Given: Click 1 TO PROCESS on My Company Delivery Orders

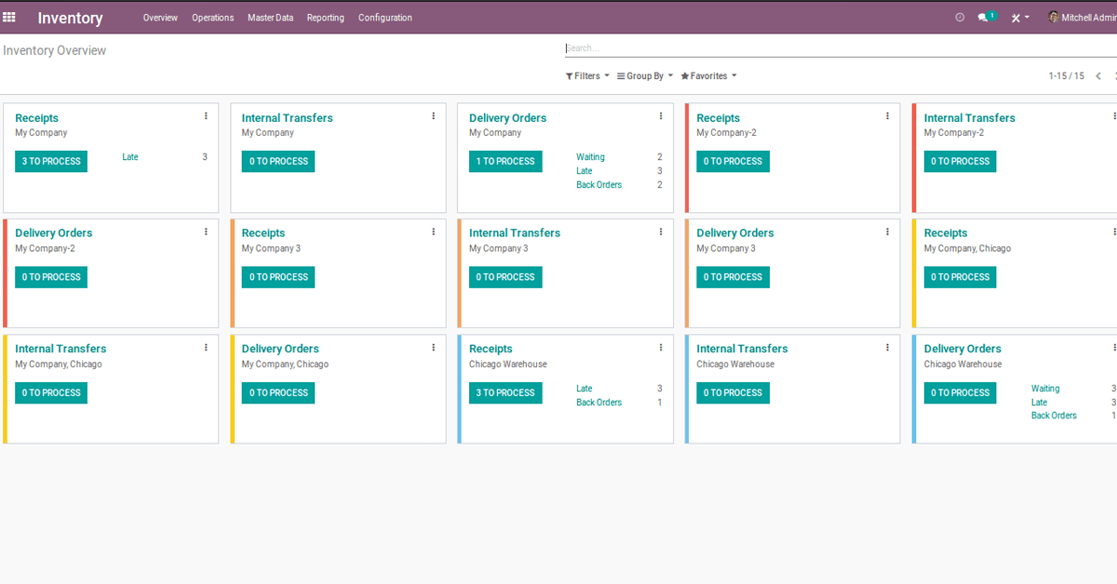Looking at the screenshot, I should coord(505,161).
